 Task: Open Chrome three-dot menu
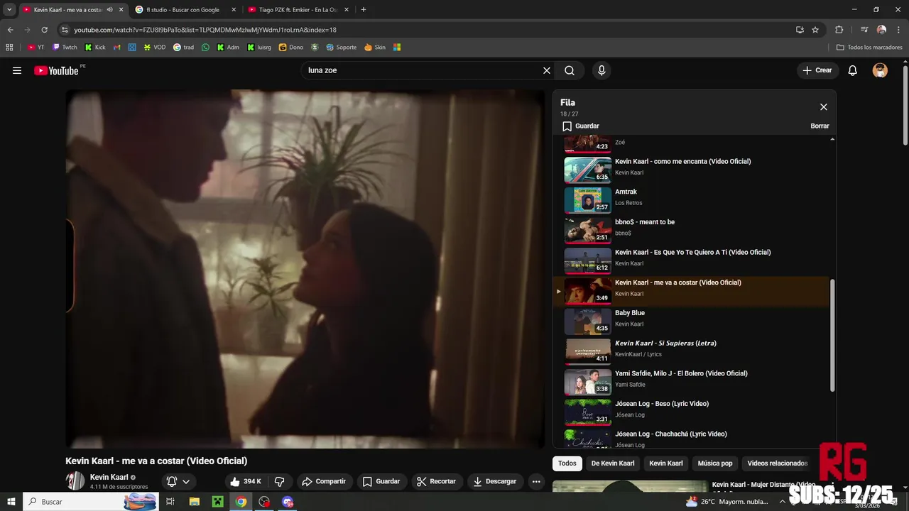[x=898, y=30]
